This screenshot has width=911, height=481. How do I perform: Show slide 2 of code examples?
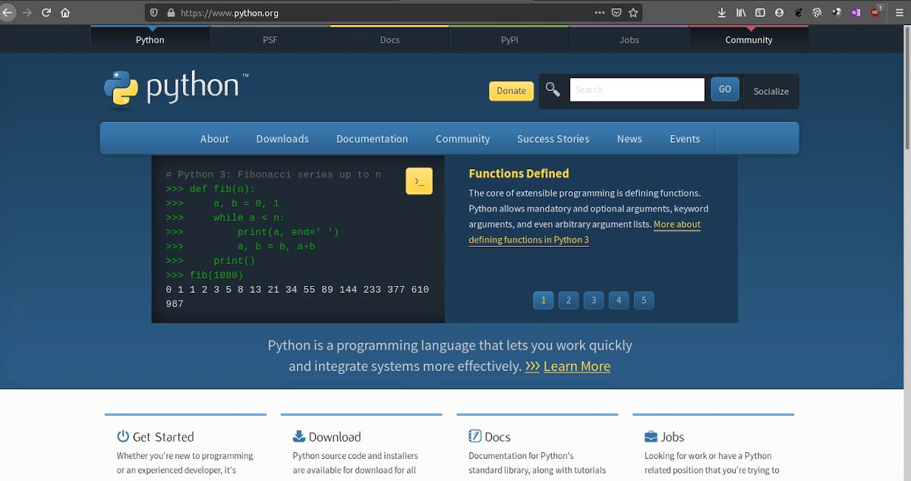click(569, 300)
